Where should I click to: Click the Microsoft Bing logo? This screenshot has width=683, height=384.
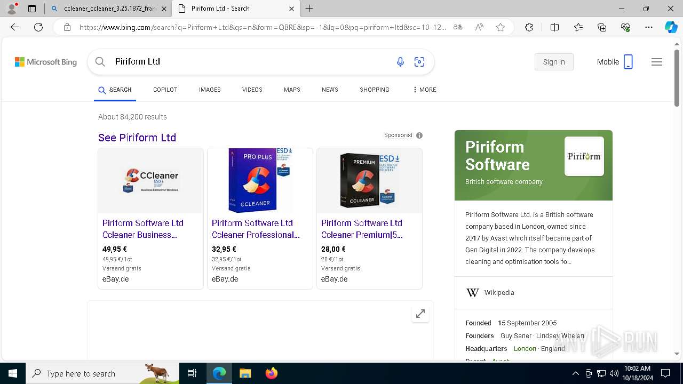click(x=46, y=62)
